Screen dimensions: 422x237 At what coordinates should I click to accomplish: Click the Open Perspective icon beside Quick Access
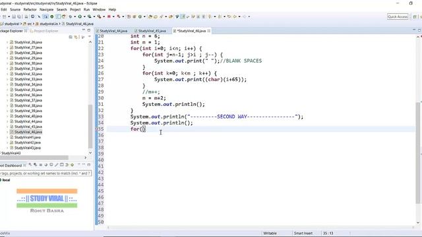[x=415, y=16]
